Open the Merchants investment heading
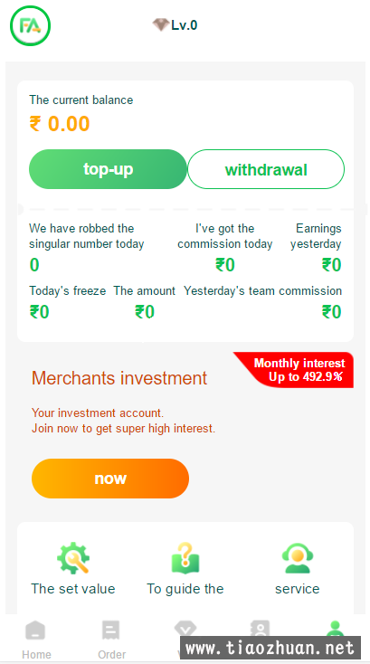370x664 pixels. [119, 378]
